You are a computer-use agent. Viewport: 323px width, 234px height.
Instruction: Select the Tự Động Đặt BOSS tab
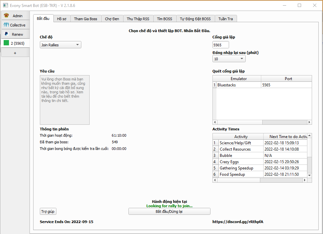coord(195,19)
